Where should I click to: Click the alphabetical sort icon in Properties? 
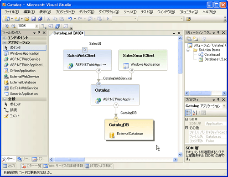[195, 113]
